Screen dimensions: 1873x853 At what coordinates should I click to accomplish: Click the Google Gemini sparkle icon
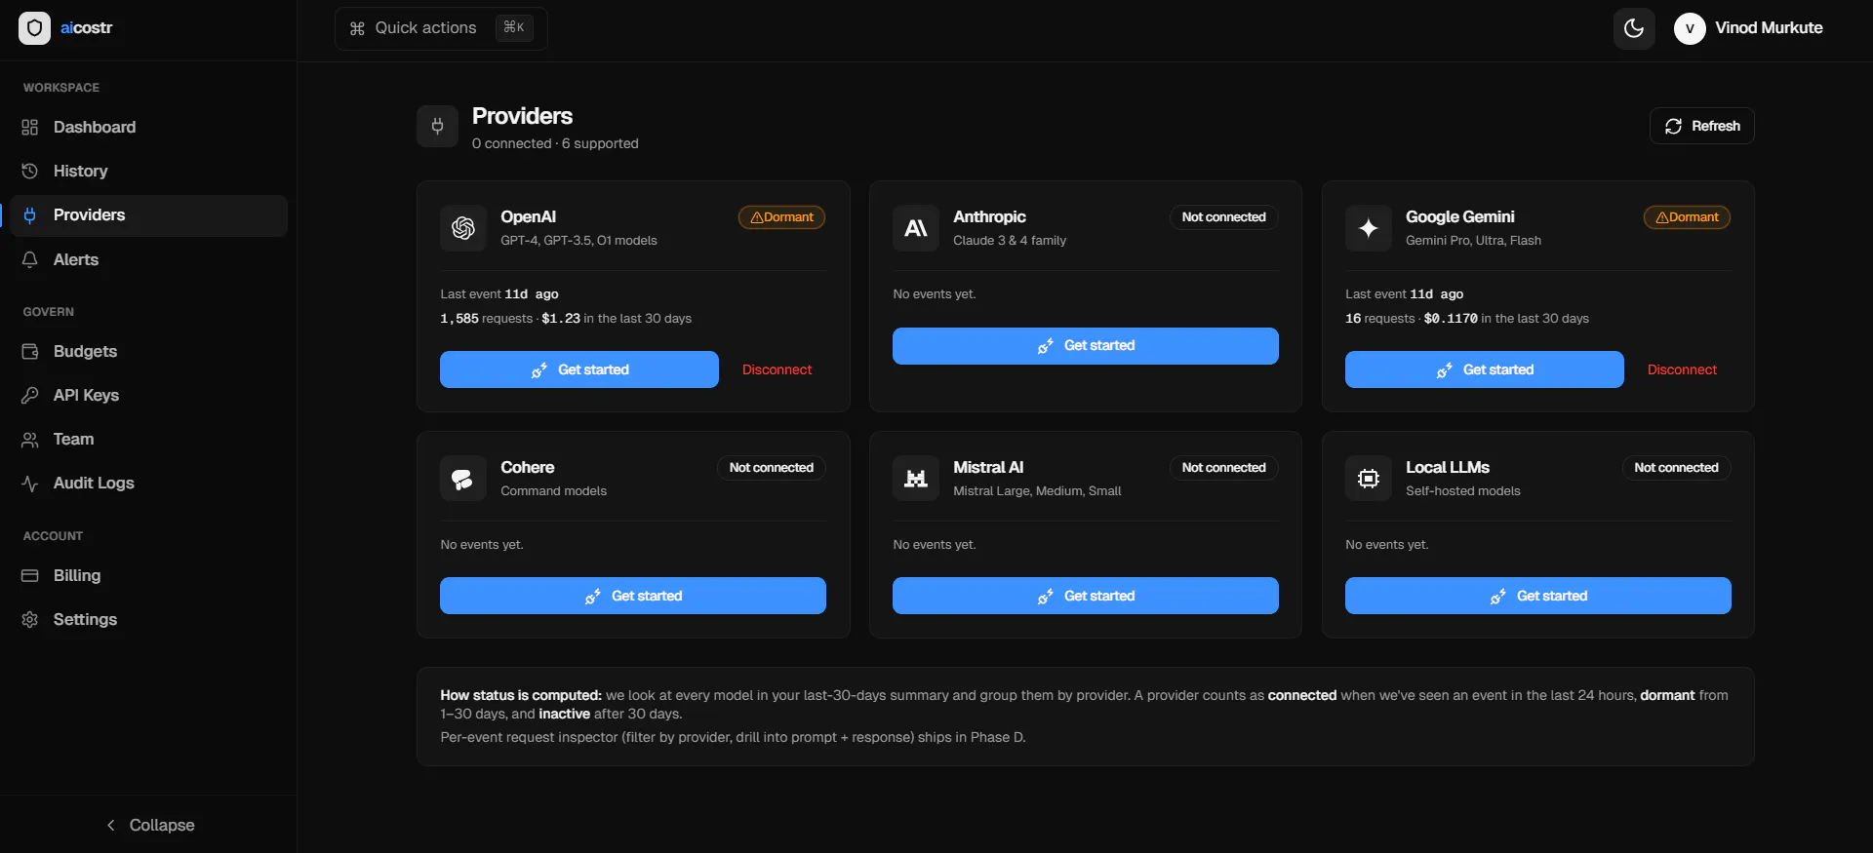pos(1369,228)
